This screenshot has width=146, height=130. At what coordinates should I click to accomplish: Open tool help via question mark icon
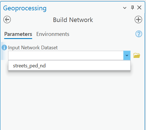[x=139, y=34]
